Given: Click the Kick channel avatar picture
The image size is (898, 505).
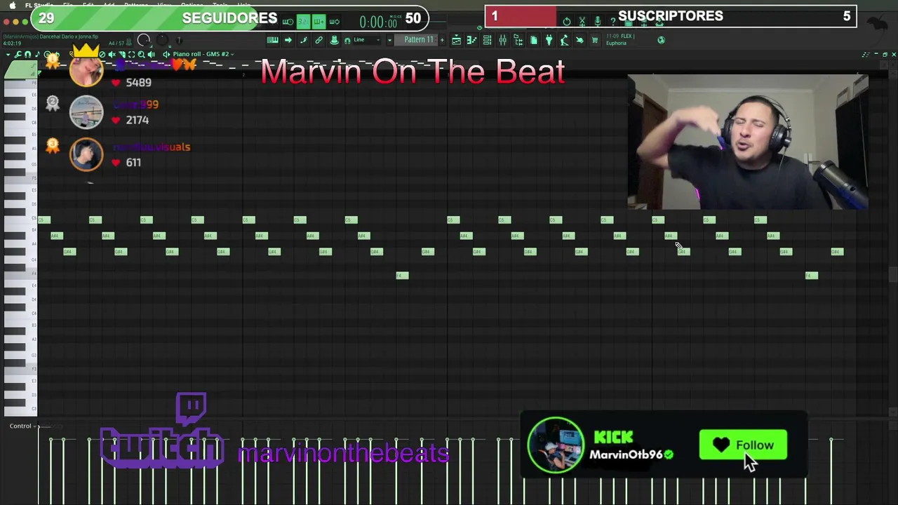Looking at the screenshot, I should (555, 445).
